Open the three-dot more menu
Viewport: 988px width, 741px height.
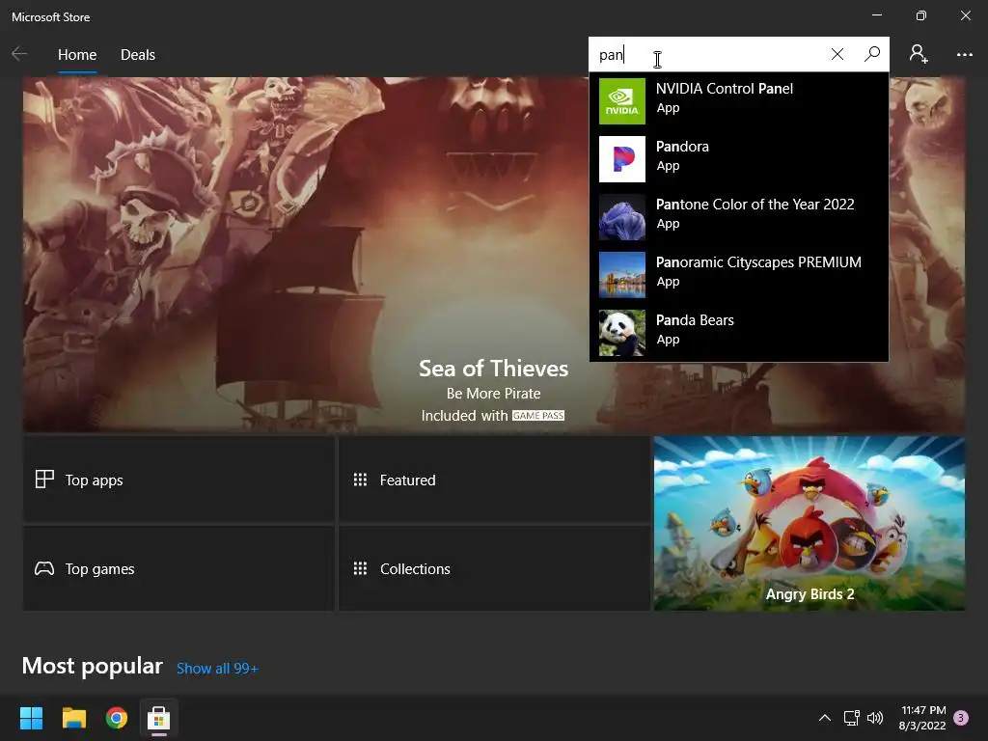tap(964, 55)
